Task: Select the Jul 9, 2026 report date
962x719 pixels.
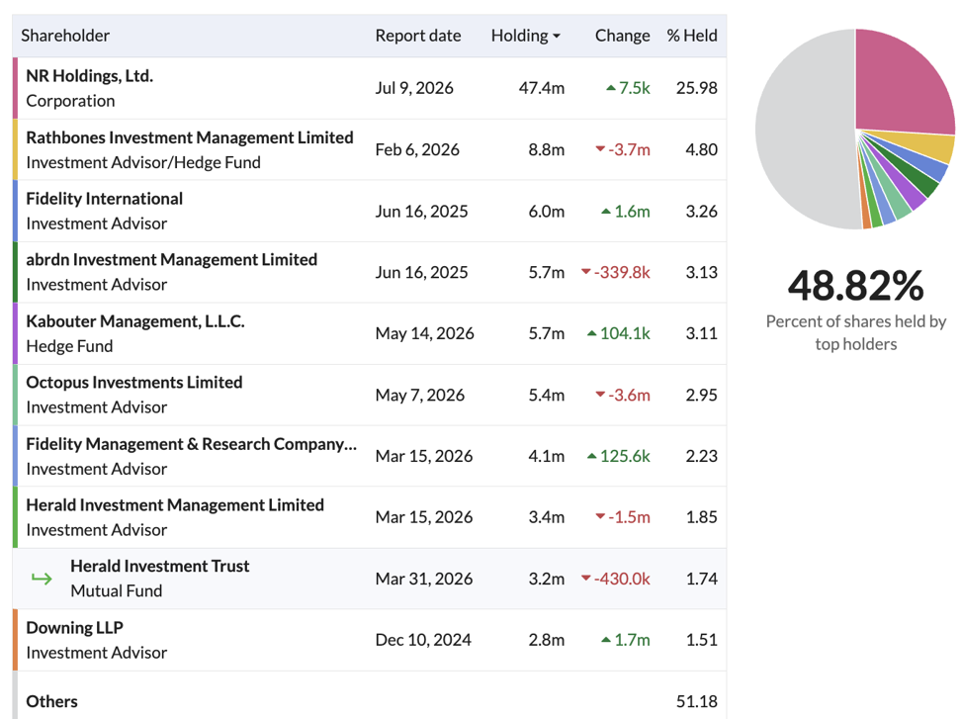Action: [x=414, y=88]
